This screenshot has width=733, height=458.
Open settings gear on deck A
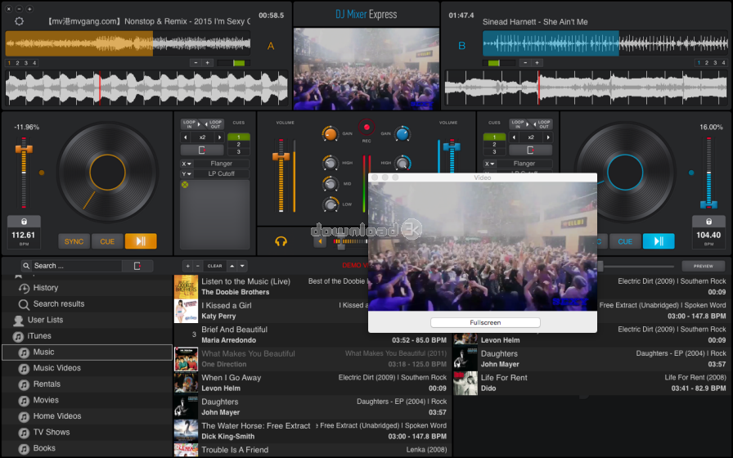coord(19,21)
